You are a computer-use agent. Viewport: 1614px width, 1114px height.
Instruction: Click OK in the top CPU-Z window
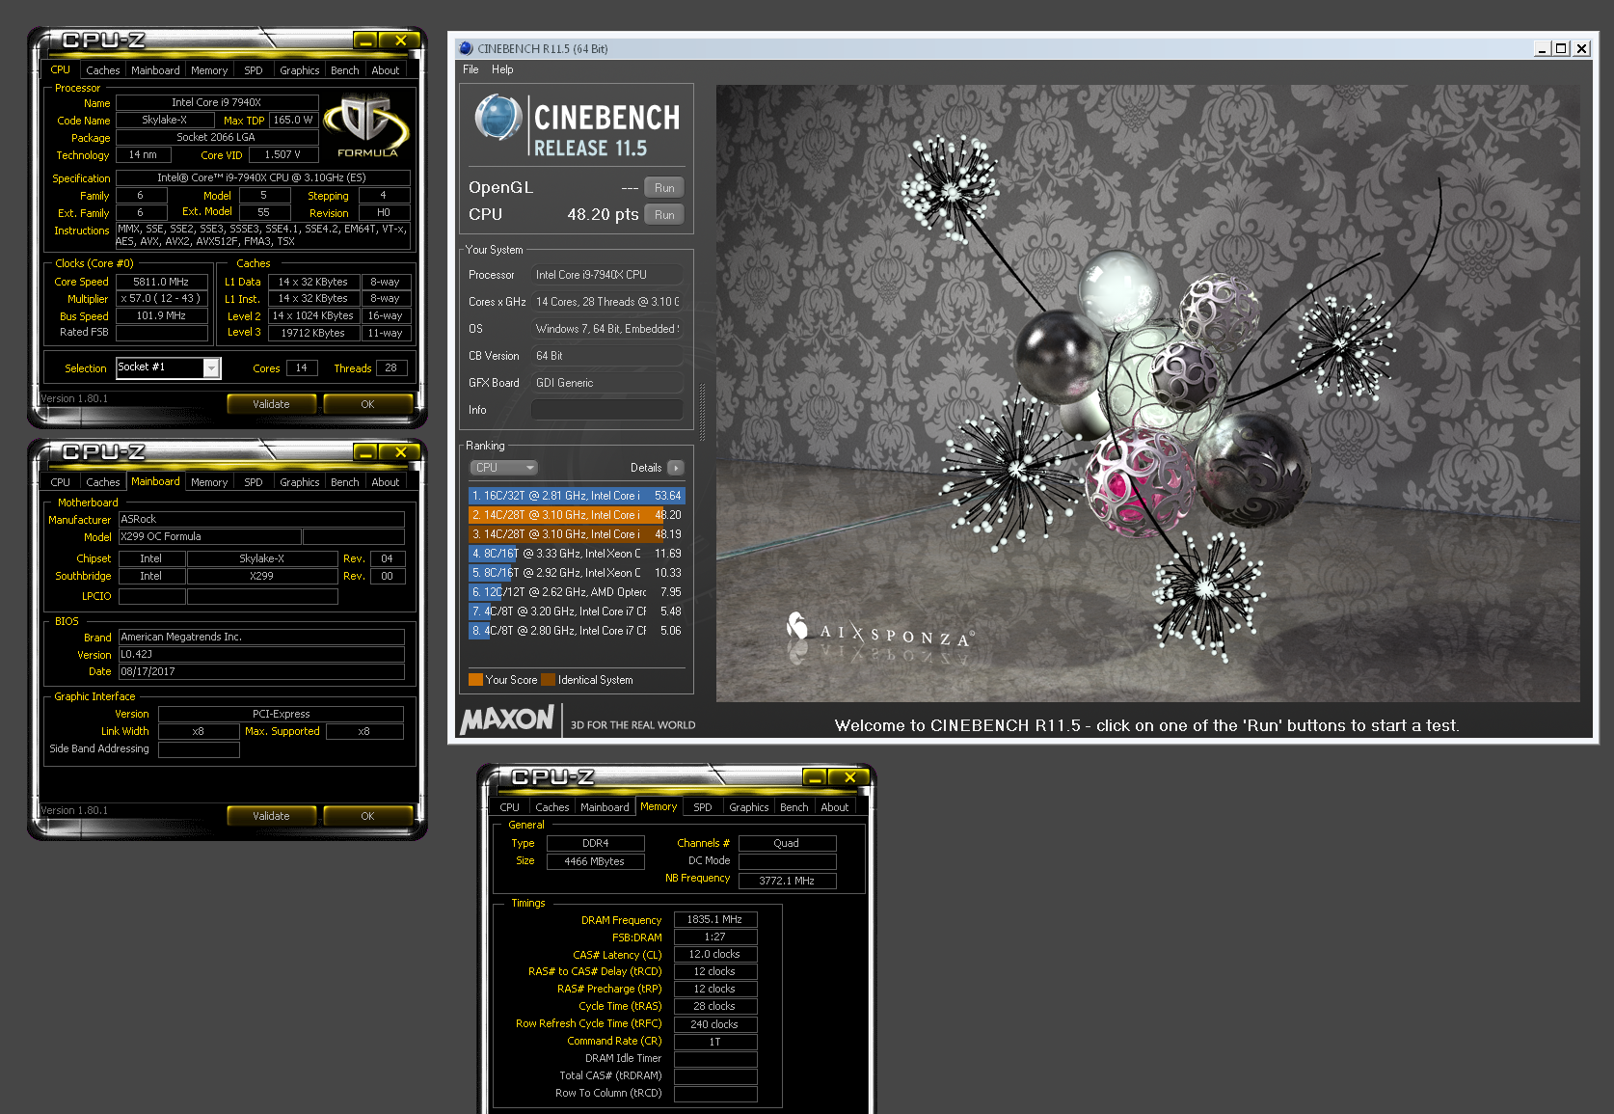[x=367, y=404]
